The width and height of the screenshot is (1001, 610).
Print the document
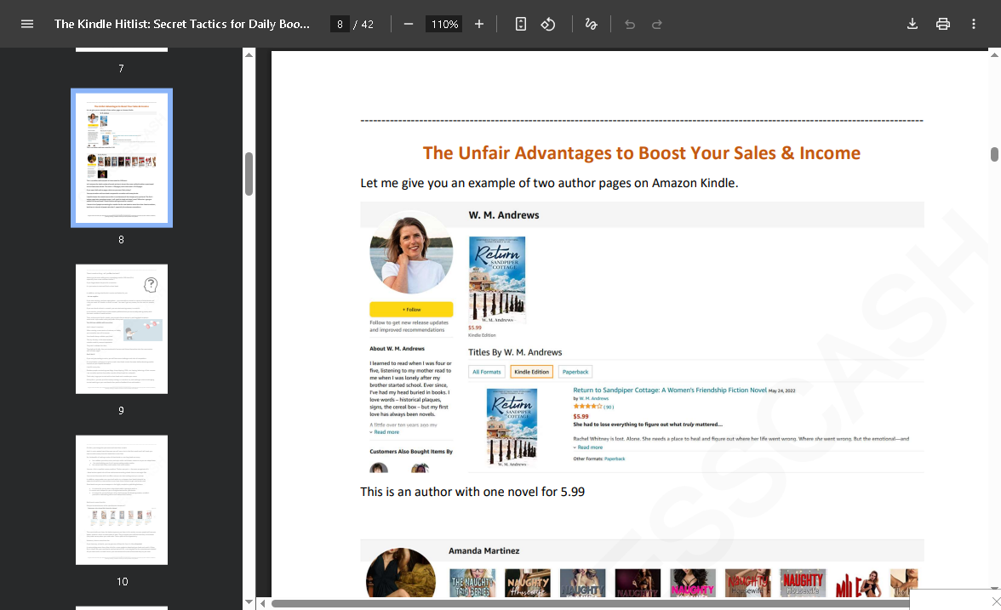click(x=943, y=24)
